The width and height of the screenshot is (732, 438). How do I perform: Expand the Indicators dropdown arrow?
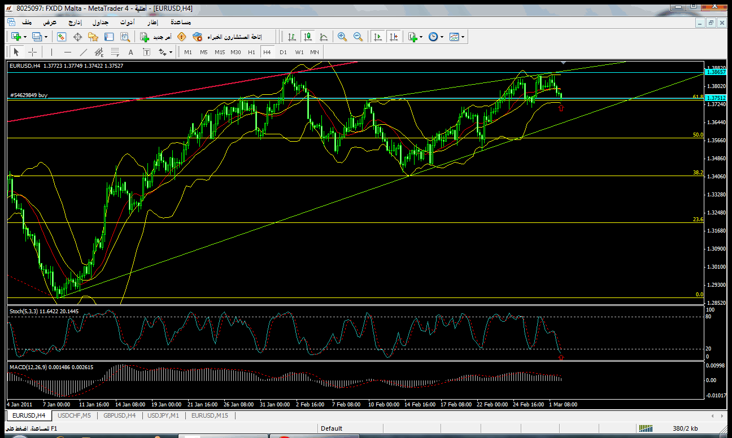pyautogui.click(x=421, y=37)
